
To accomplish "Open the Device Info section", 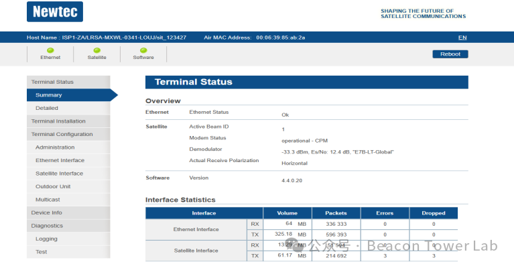I will click(x=68, y=213).
